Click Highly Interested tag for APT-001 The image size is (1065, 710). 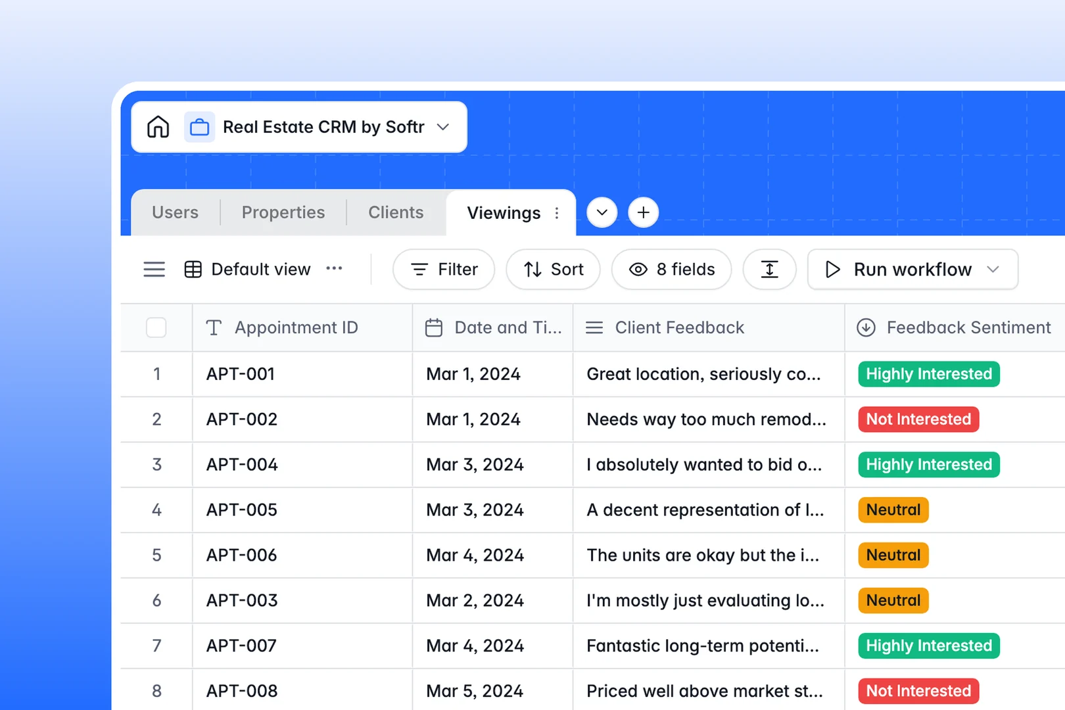click(929, 374)
